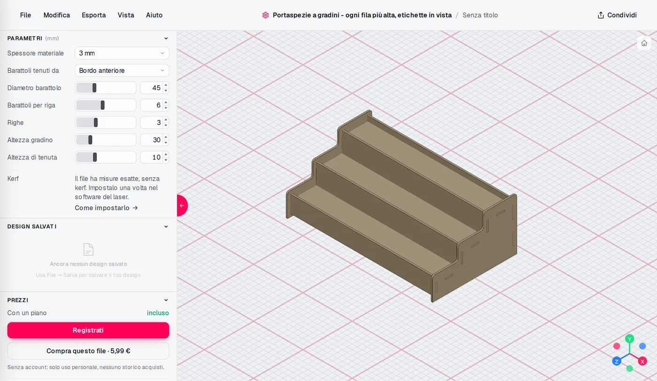Click the Condividi share button
This screenshot has height=381, width=657.
tap(617, 15)
